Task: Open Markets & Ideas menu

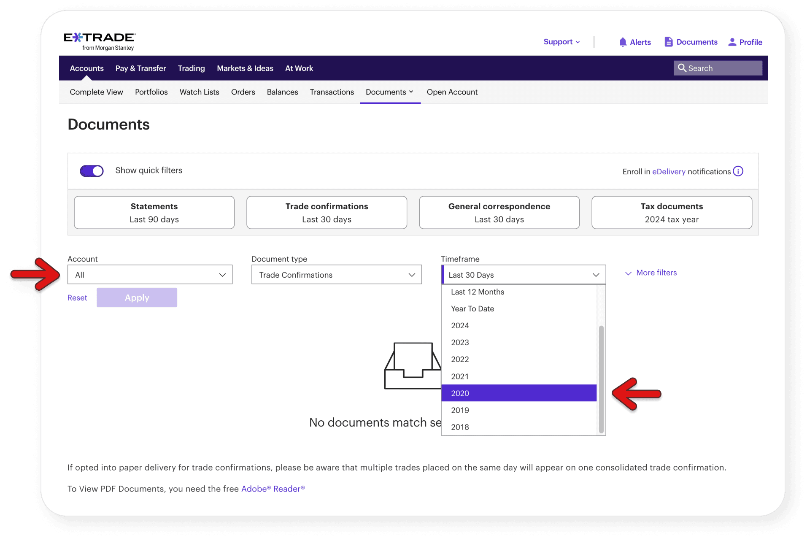Action: (245, 68)
